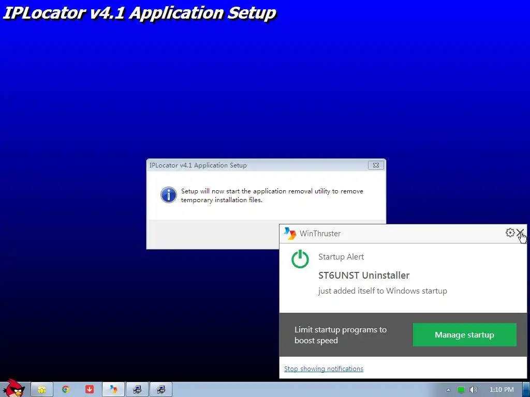Launch Google Chrome from the taskbar

pos(66,390)
